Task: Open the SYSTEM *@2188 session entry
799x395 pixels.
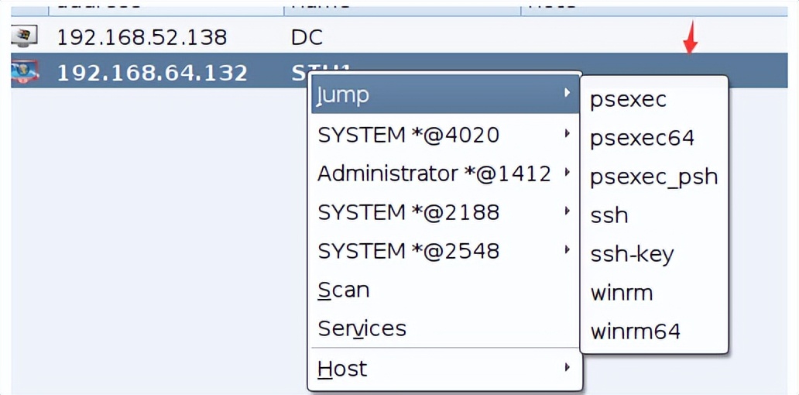Action: point(445,212)
